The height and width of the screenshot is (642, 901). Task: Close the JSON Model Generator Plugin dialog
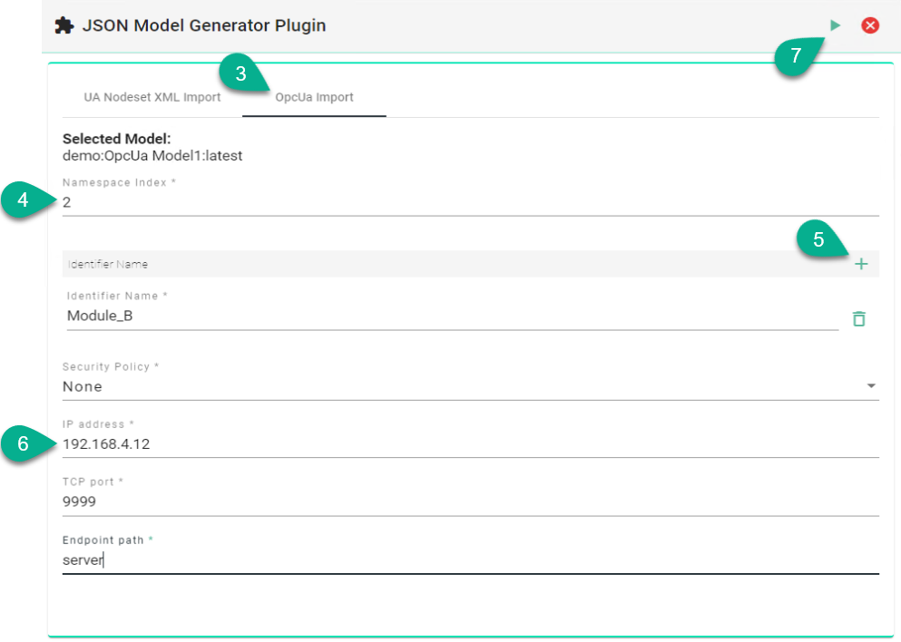pyautogui.click(x=870, y=25)
